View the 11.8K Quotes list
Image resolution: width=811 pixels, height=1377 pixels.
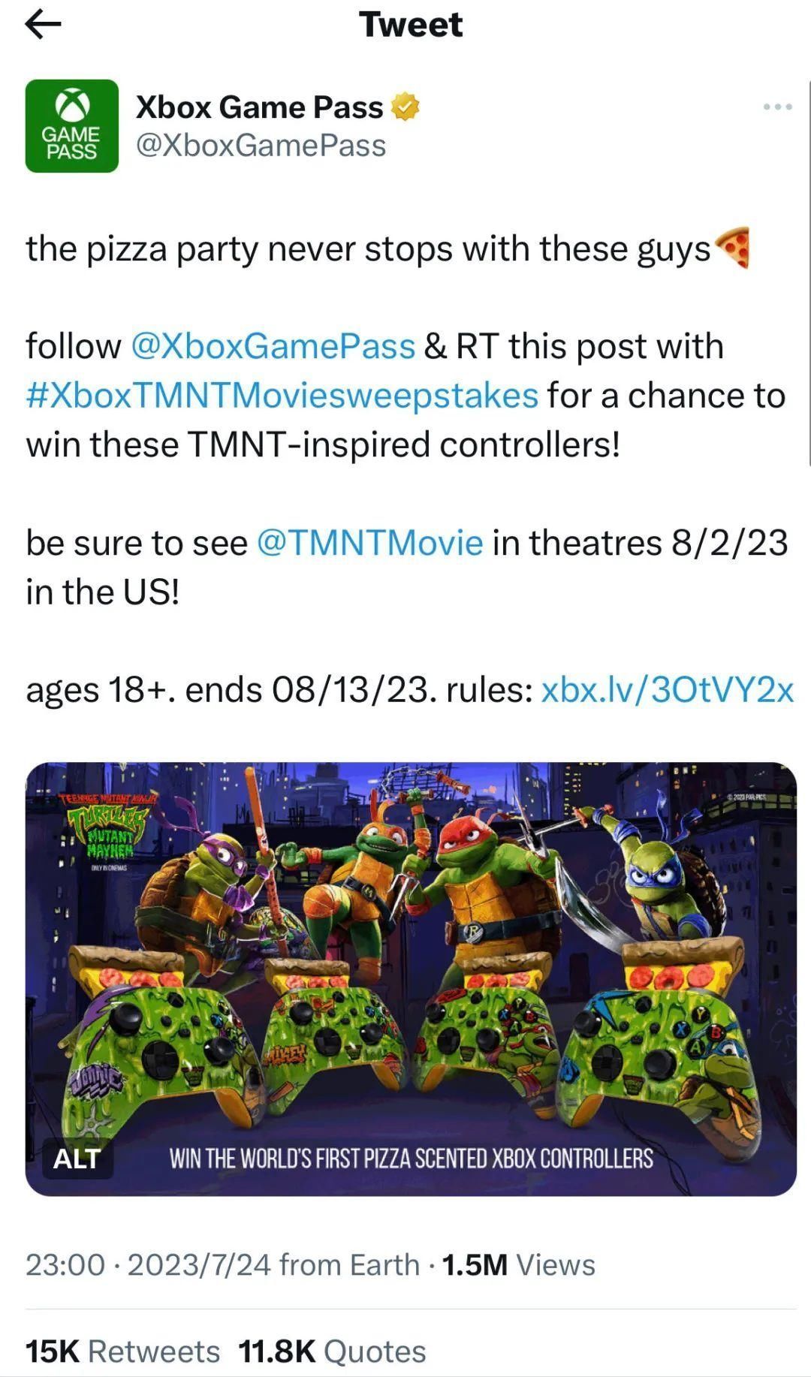tap(332, 1351)
